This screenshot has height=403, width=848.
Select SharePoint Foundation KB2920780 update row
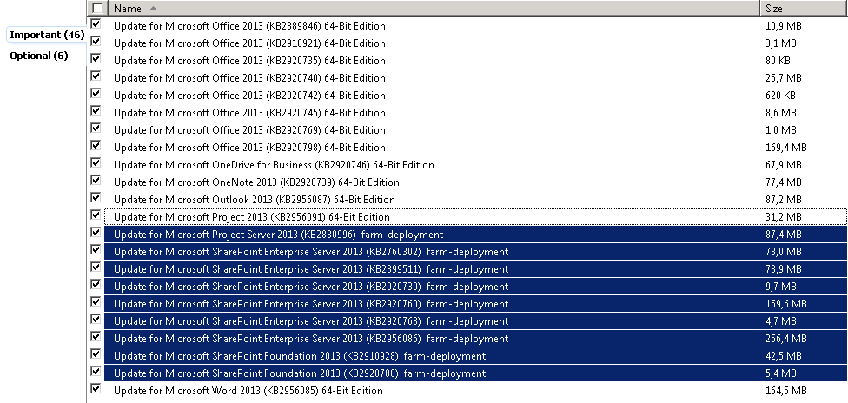pos(299,373)
